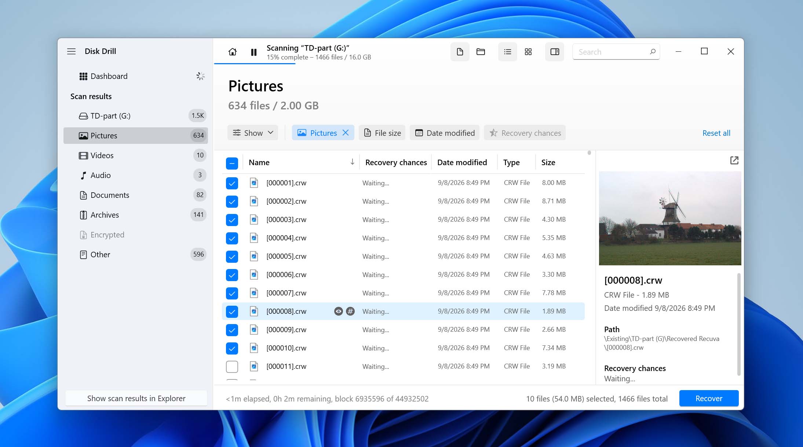Click the preview panel vertical scrollbar
This screenshot has height=447, width=803.
tap(738, 324)
